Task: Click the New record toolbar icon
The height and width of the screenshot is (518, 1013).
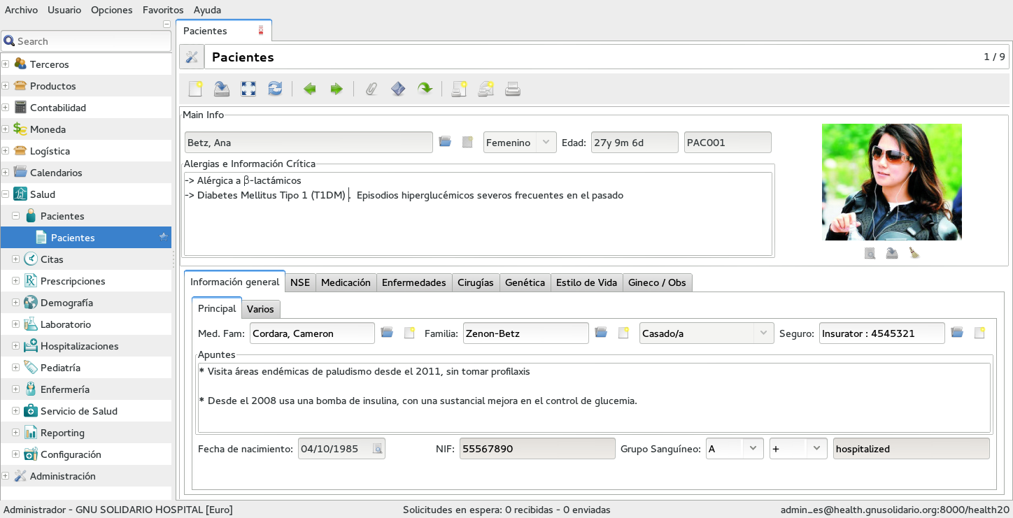Action: click(x=195, y=89)
